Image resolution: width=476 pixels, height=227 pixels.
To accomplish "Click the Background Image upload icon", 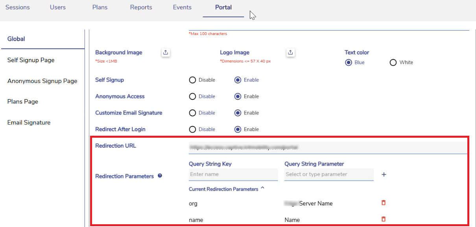I will pos(166,53).
